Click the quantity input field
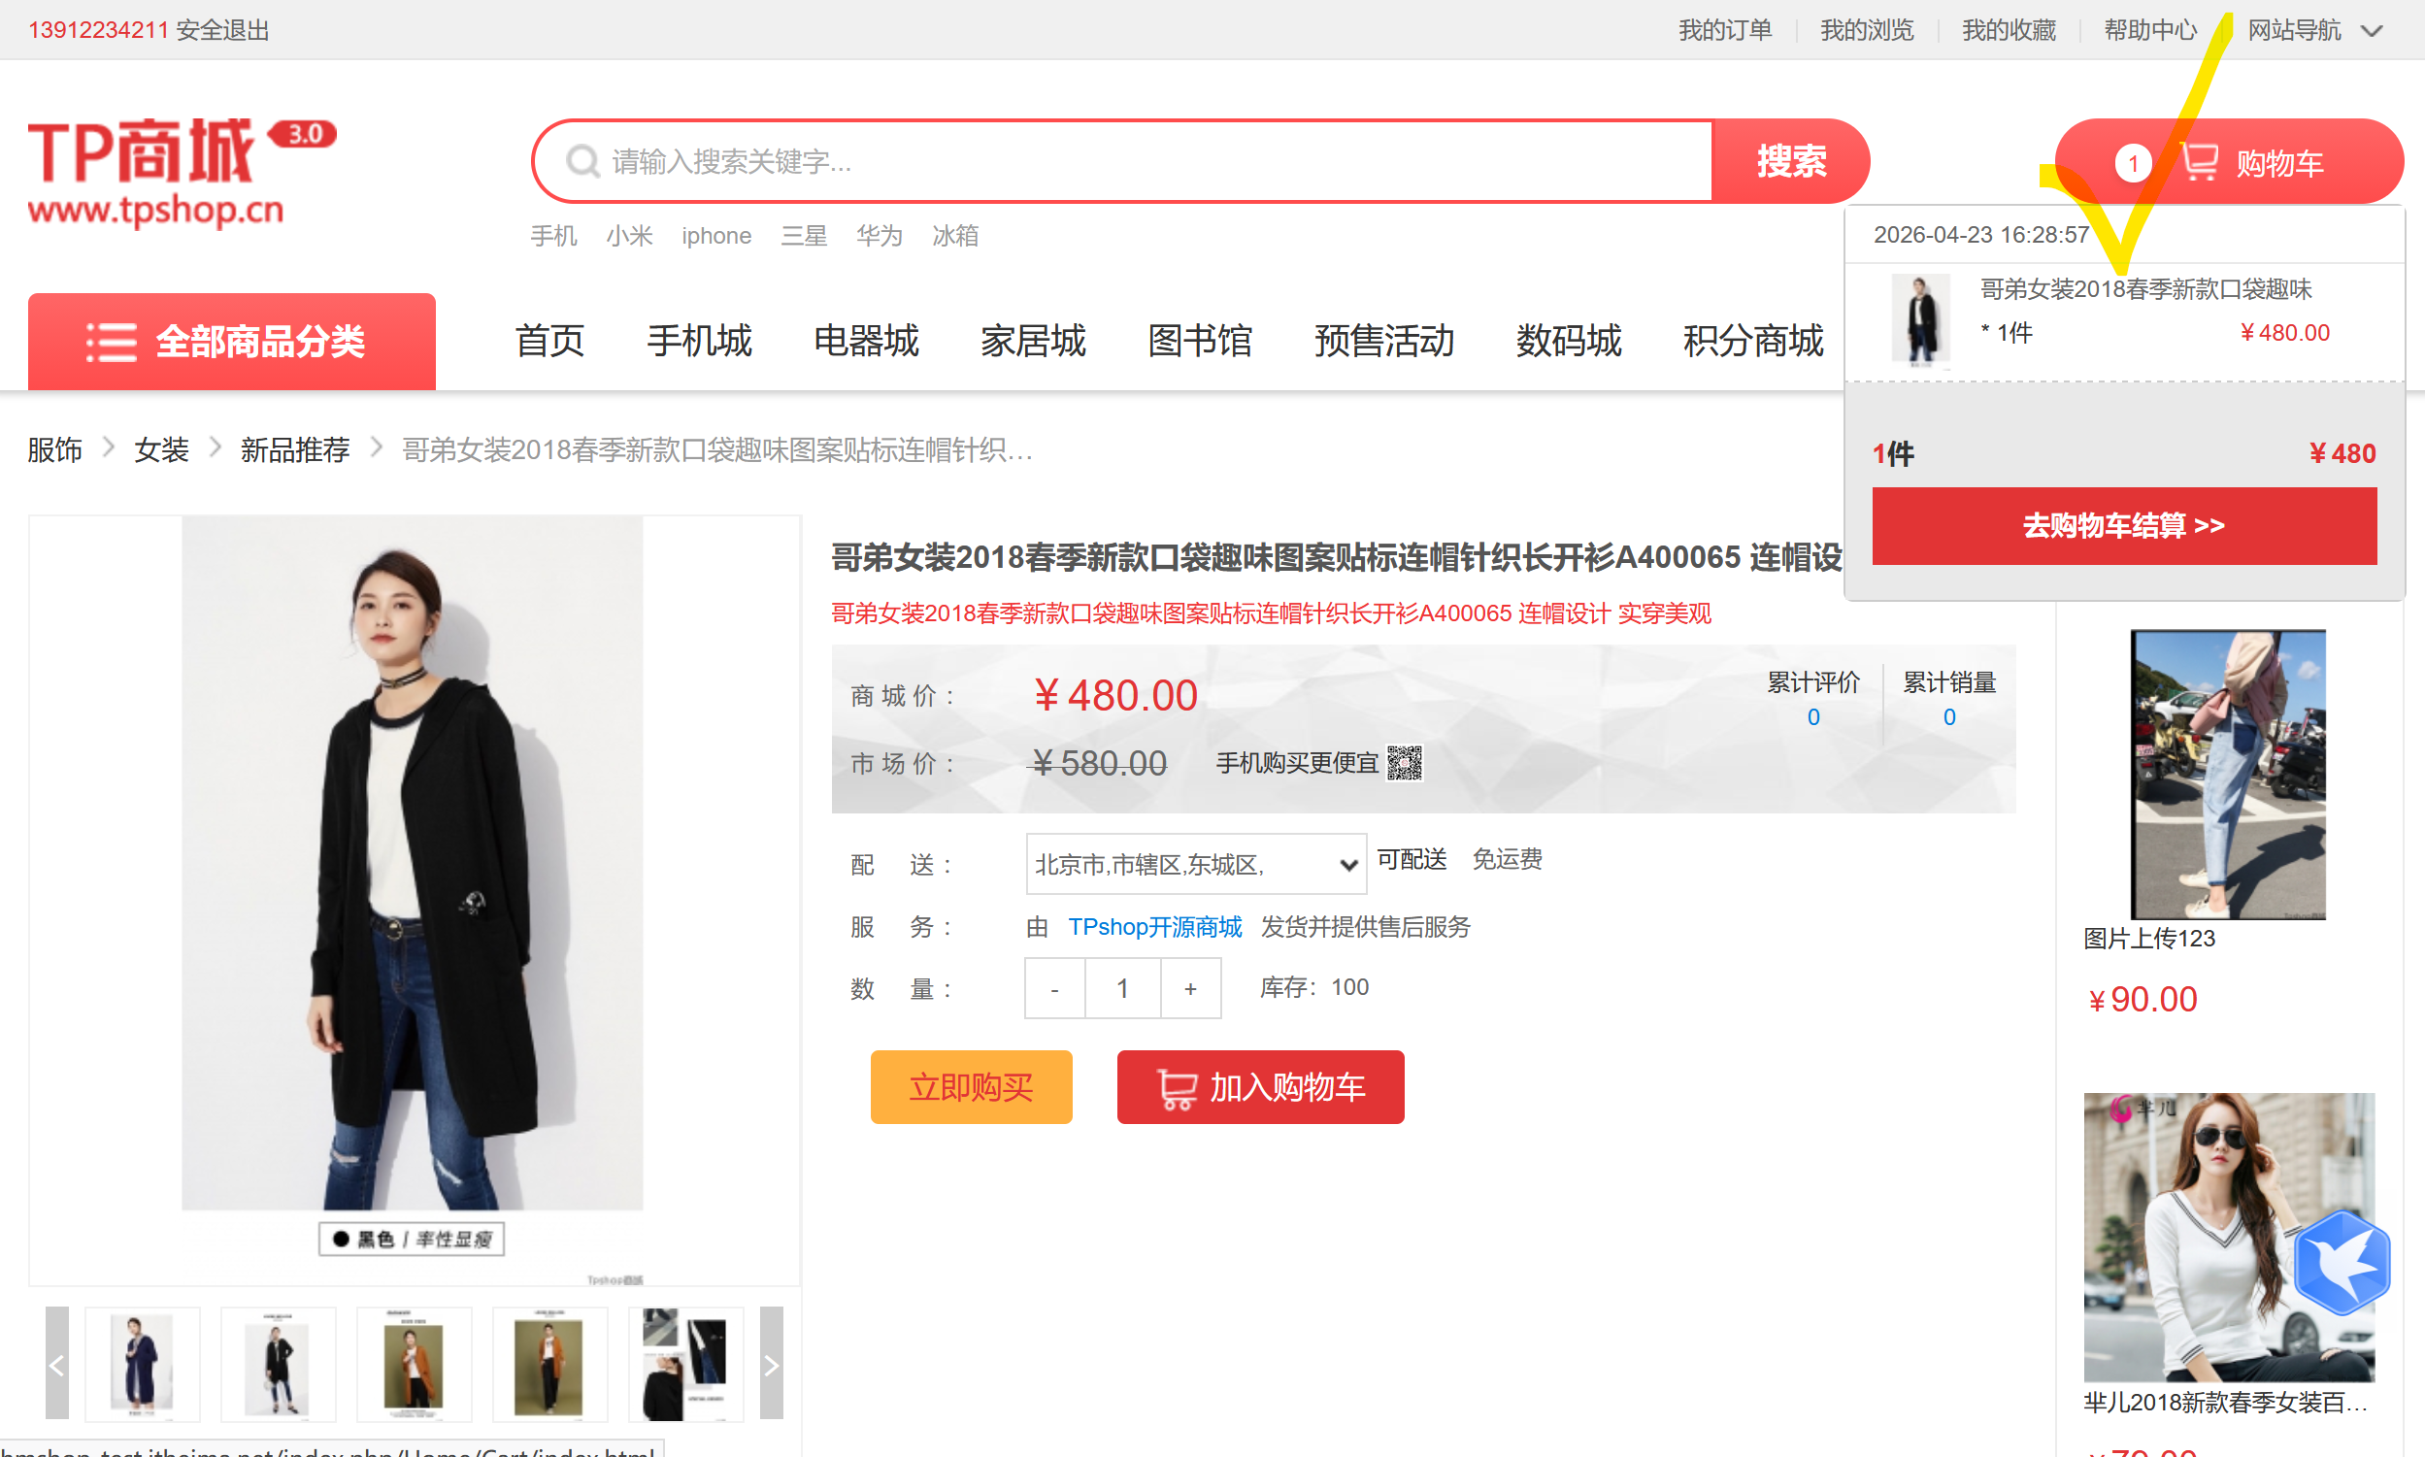The width and height of the screenshot is (2425, 1457). click(1122, 989)
